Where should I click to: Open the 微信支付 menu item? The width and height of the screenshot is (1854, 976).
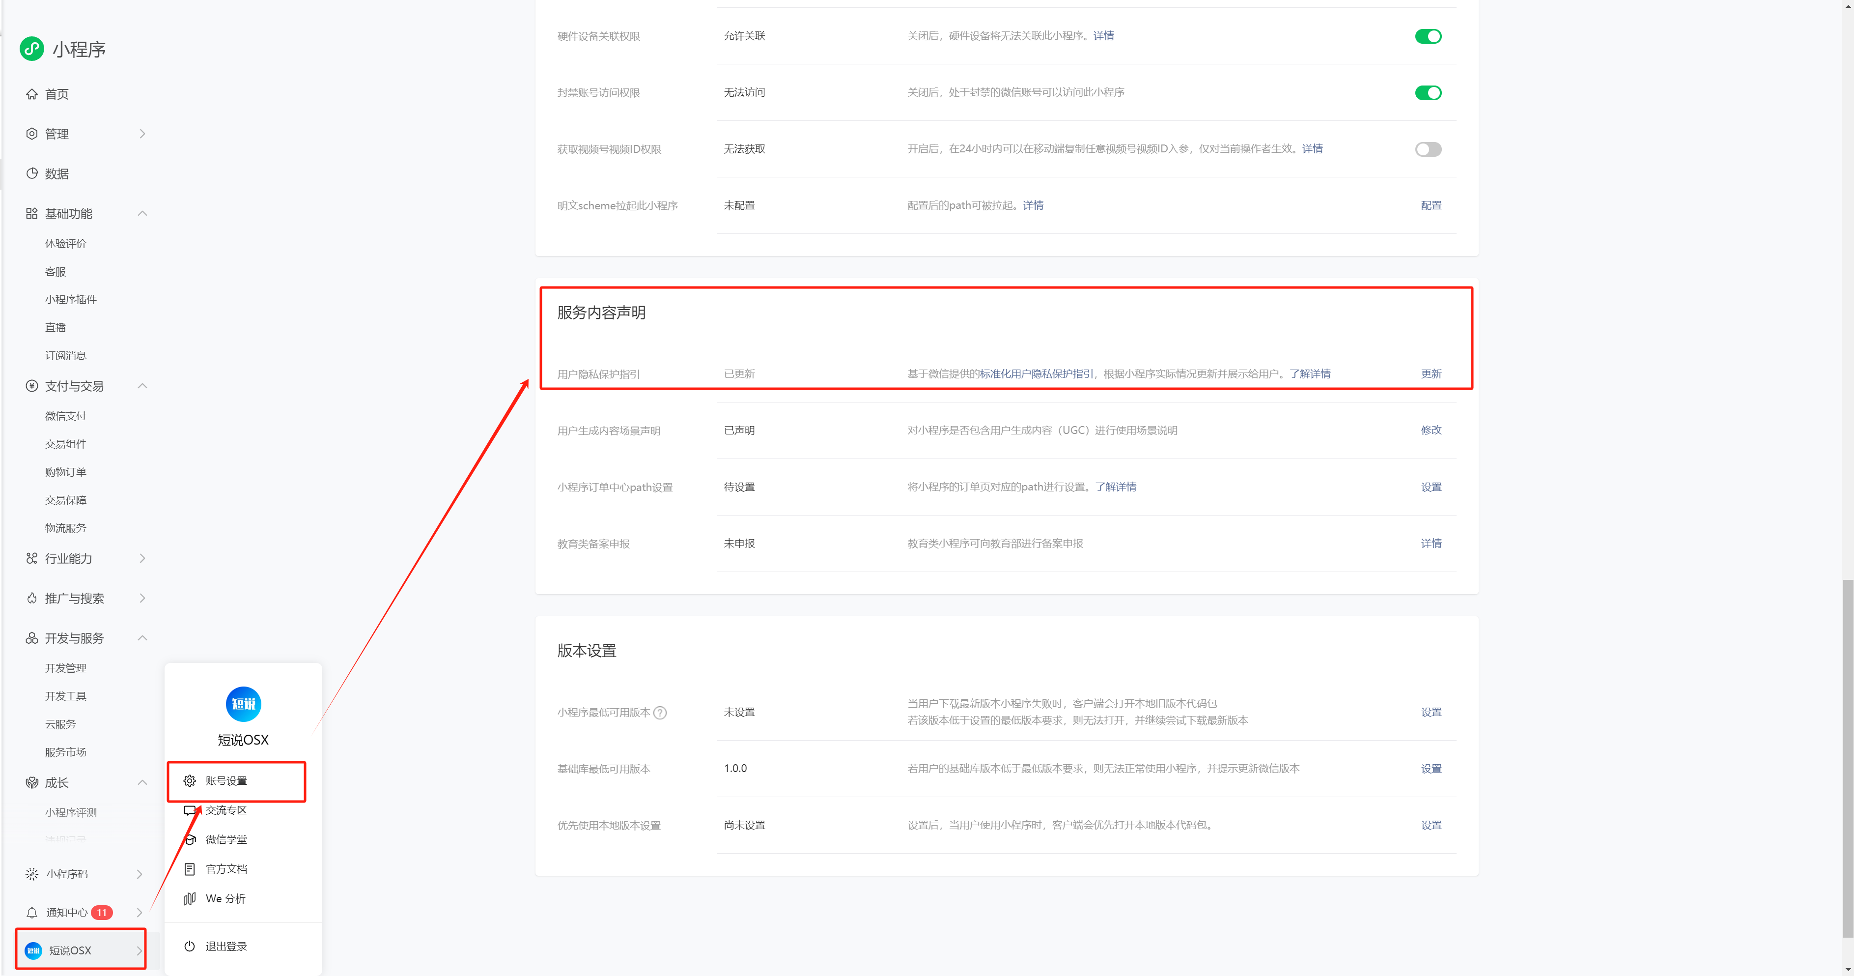(65, 416)
